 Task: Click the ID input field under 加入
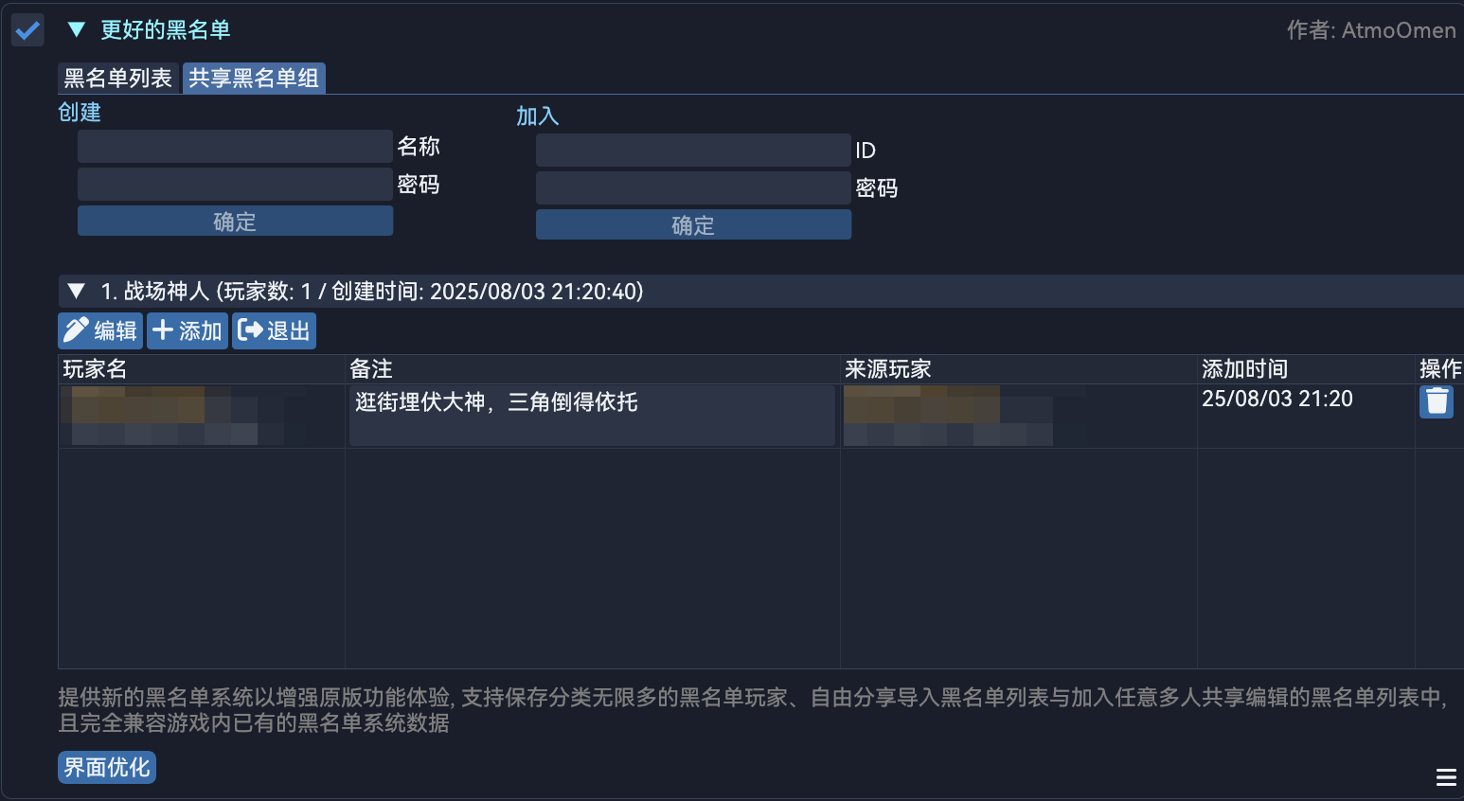pyautogui.click(x=692, y=150)
